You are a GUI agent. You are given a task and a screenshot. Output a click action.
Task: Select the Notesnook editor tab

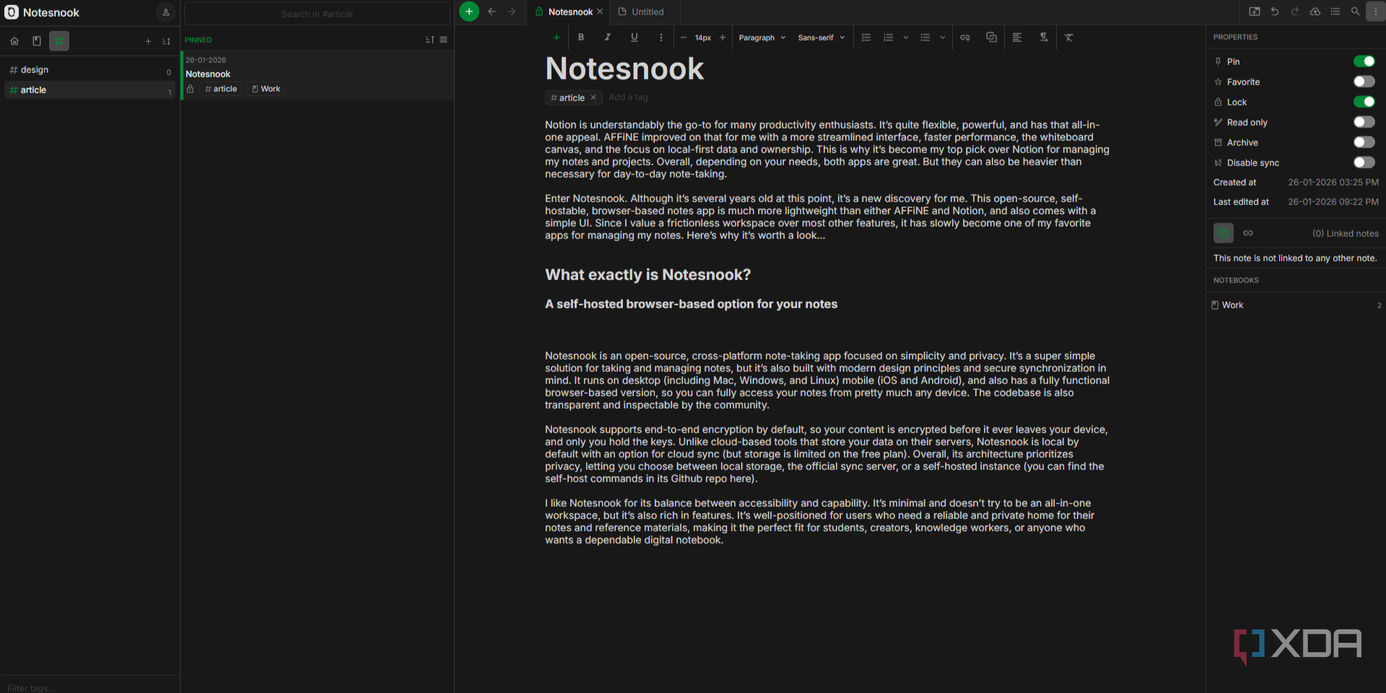click(570, 12)
